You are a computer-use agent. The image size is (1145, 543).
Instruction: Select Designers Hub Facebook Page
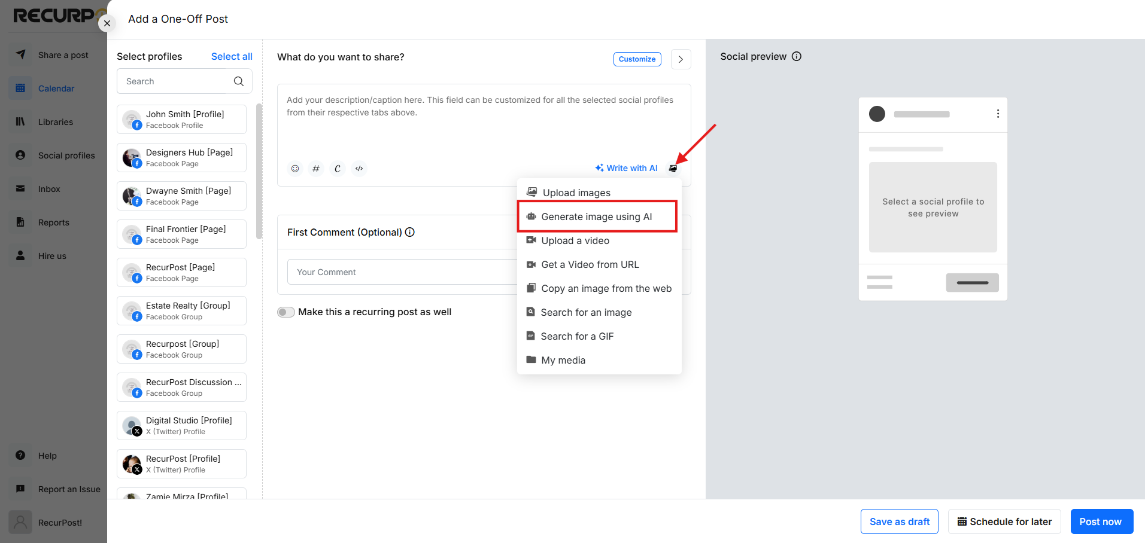point(181,158)
